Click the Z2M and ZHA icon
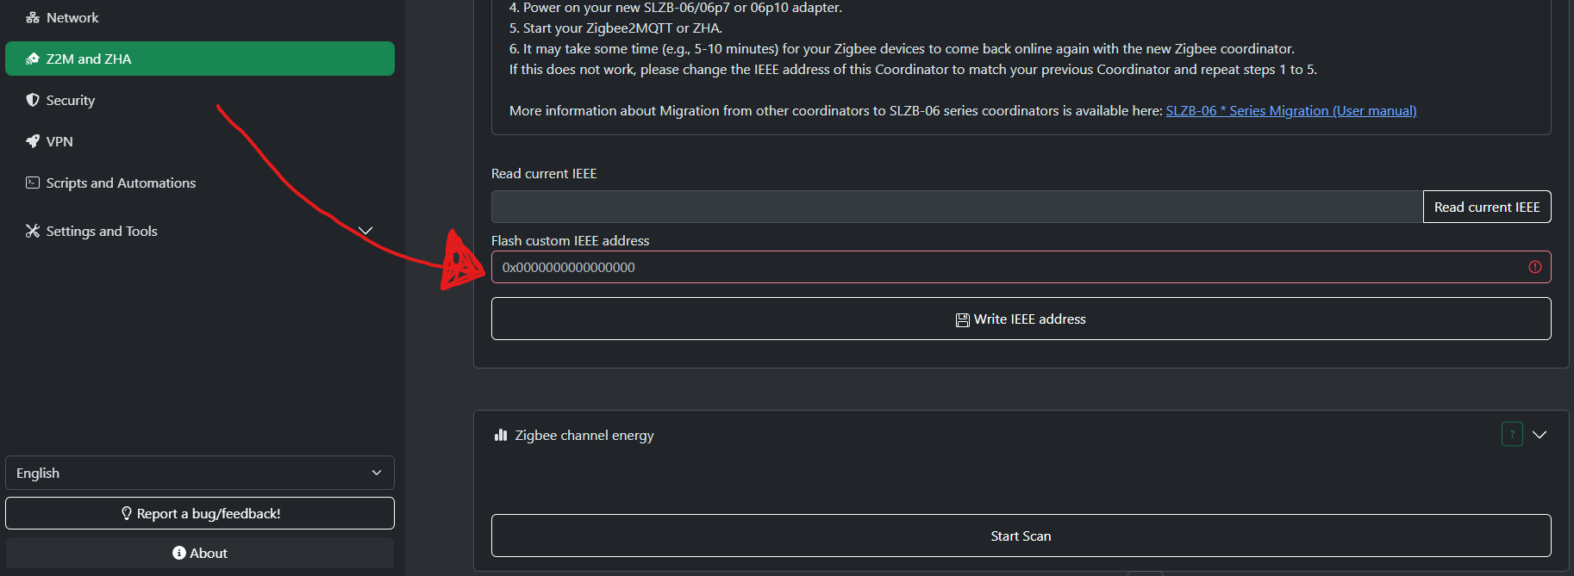Image resolution: width=1574 pixels, height=576 pixels. [x=33, y=59]
